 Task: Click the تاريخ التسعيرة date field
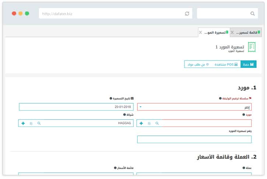pos(76,107)
